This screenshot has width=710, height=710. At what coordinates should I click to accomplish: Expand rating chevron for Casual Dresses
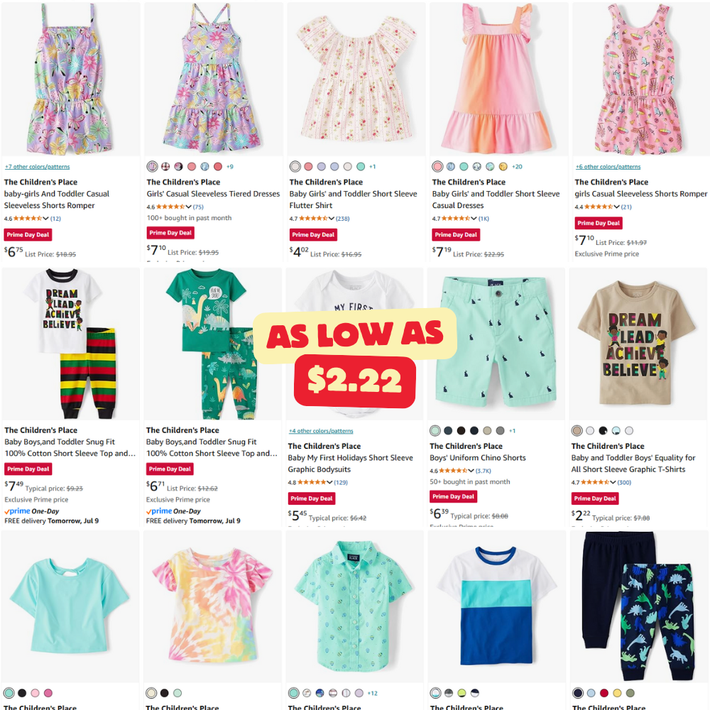tap(474, 218)
